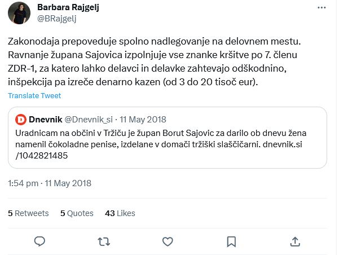View the 43 Likes list
The image size is (339, 255).
120,213
